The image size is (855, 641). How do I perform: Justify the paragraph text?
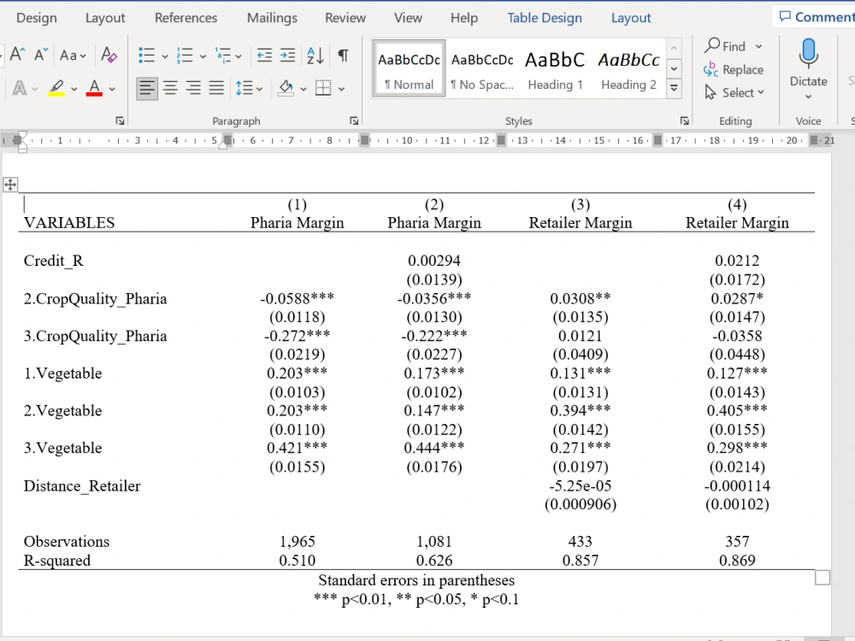coord(216,88)
